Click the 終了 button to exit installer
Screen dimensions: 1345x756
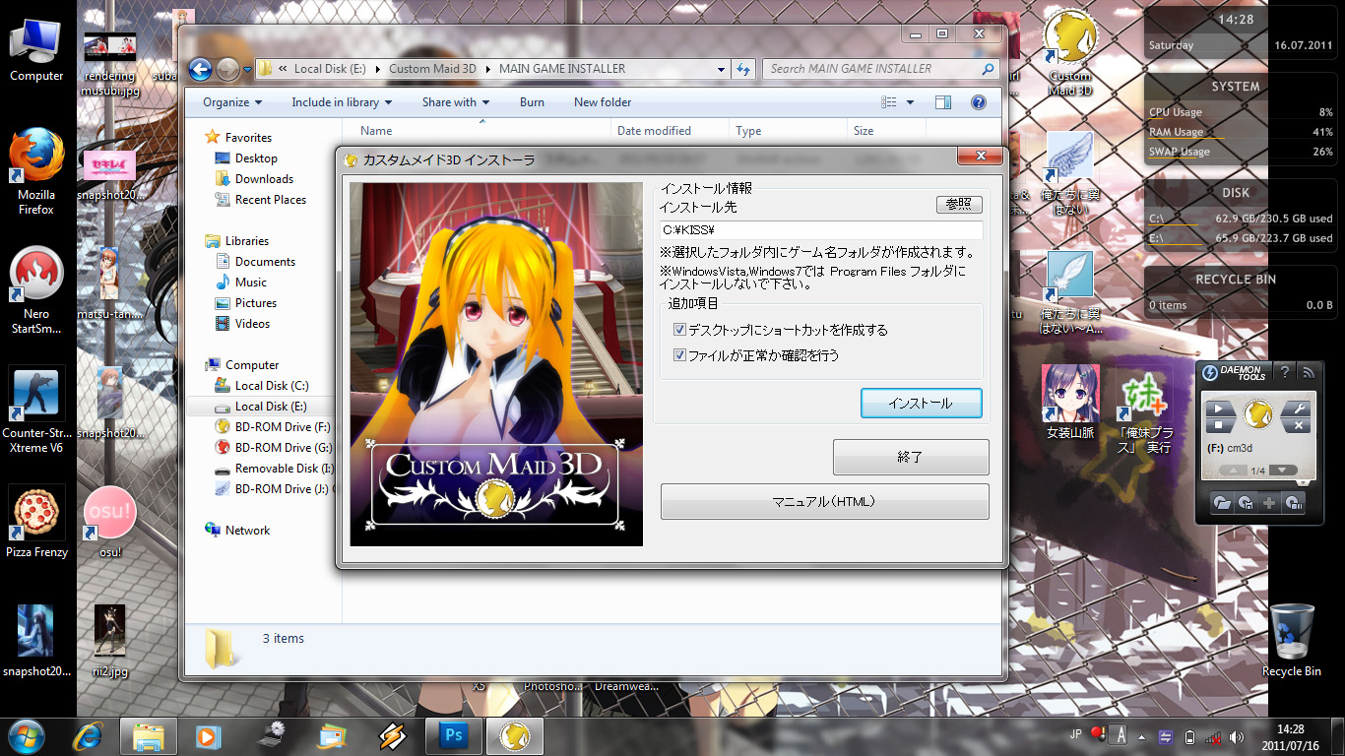coord(911,458)
